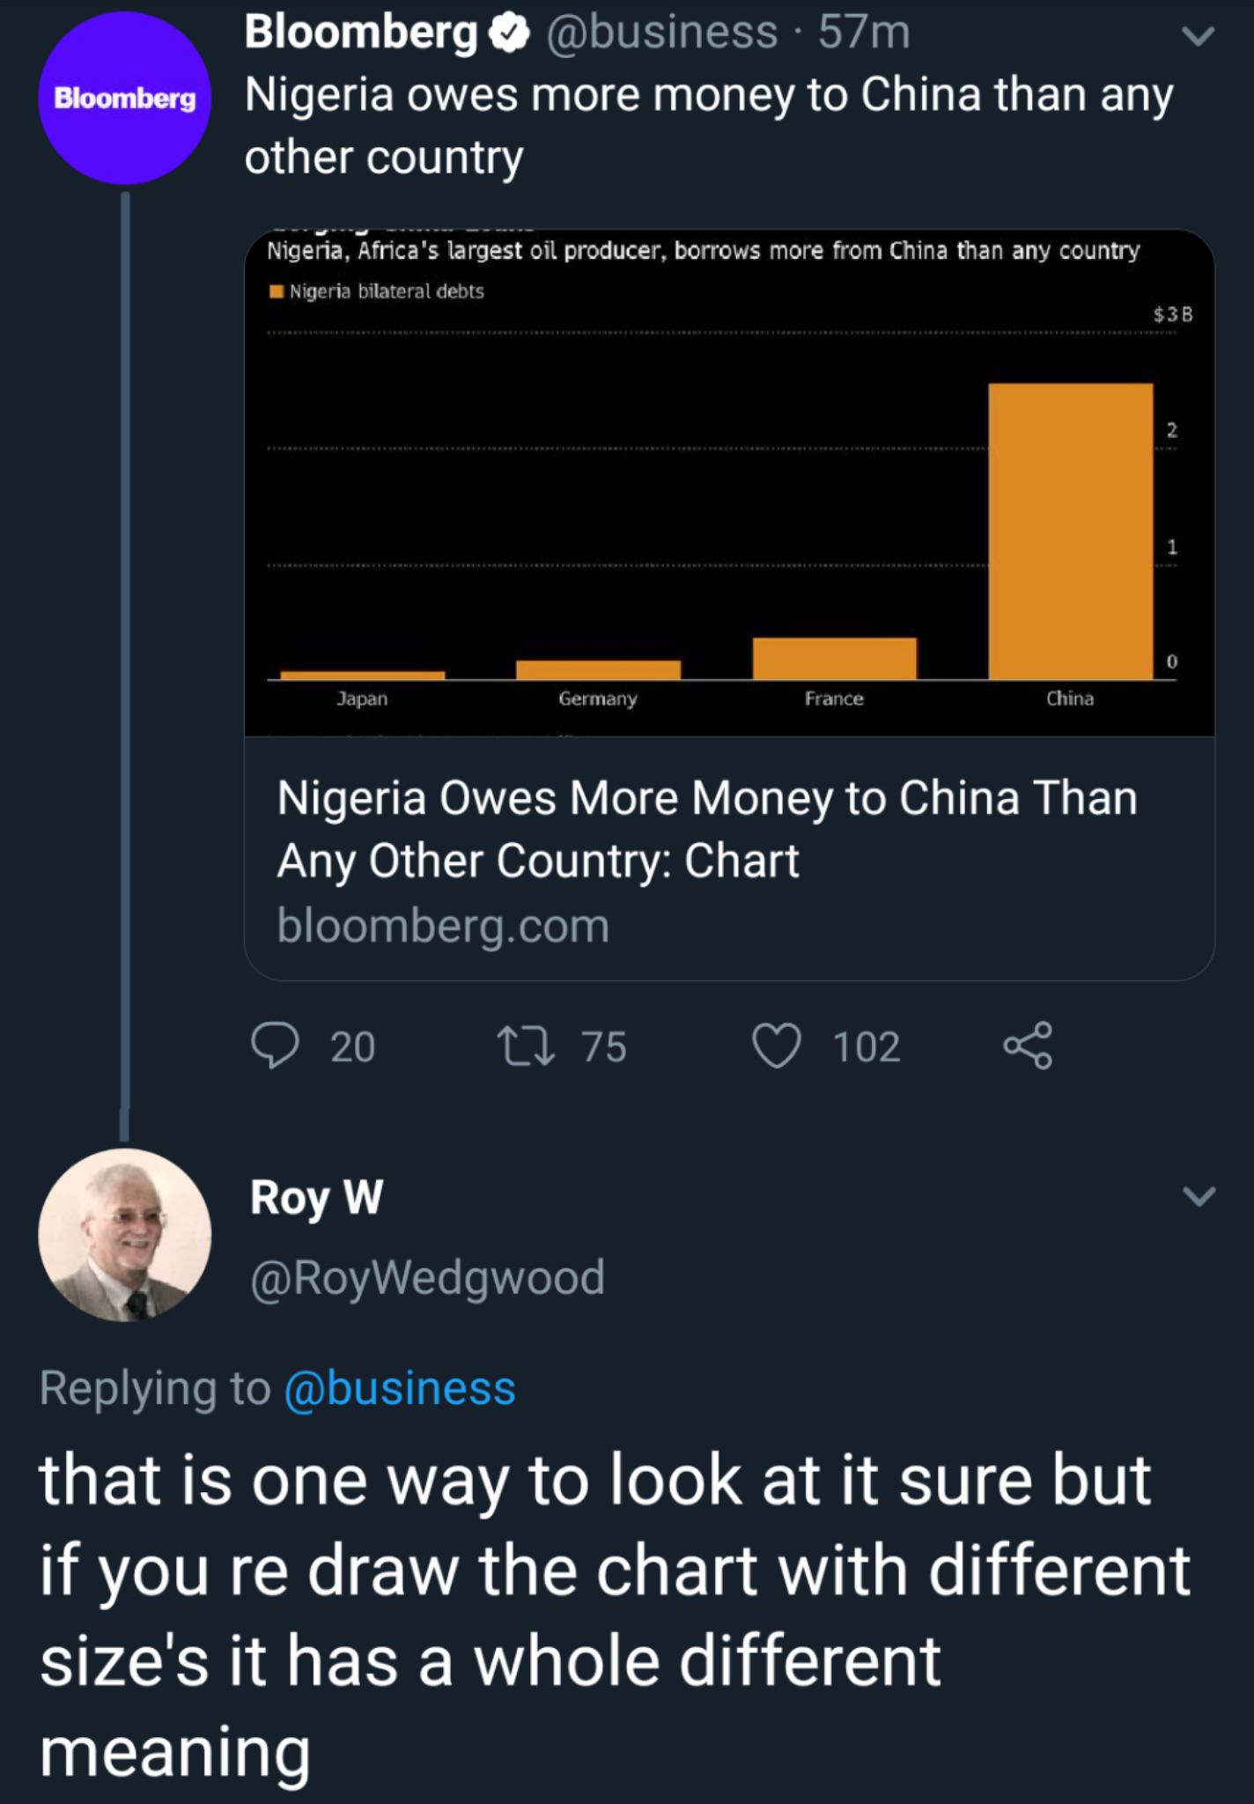This screenshot has height=1804, width=1254.
Task: Click the orange Nigeria bilateral debts legend swatch
Action: click(277, 292)
